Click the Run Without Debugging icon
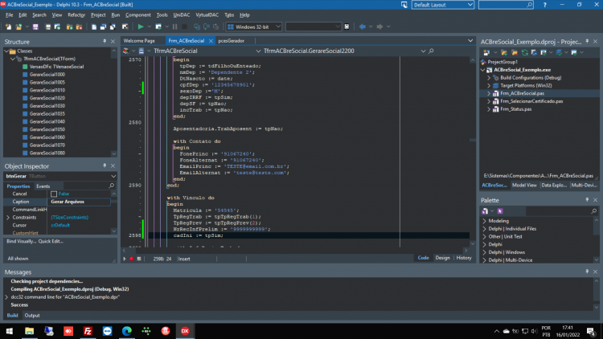Image resolution: width=603 pixels, height=339 pixels. 158,27
